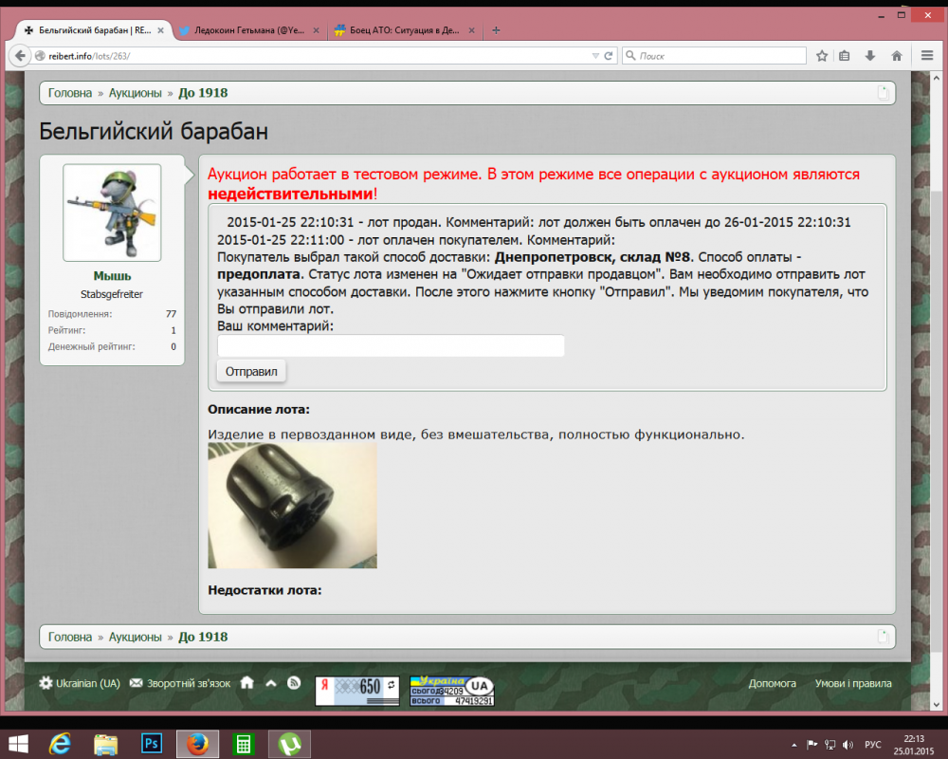
Task: Click footer home icon
Action: click(247, 683)
